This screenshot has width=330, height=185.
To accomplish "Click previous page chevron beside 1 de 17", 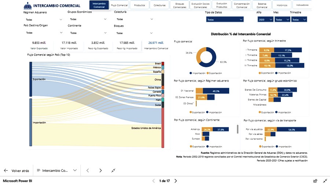I will point(154,181).
